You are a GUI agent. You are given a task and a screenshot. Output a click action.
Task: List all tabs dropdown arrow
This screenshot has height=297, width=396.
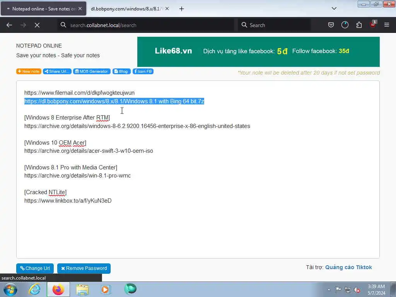click(x=334, y=9)
